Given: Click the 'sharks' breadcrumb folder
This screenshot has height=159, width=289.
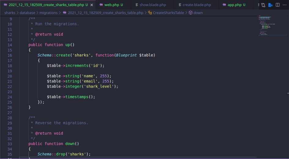Looking at the screenshot, I should click(x=10, y=13).
